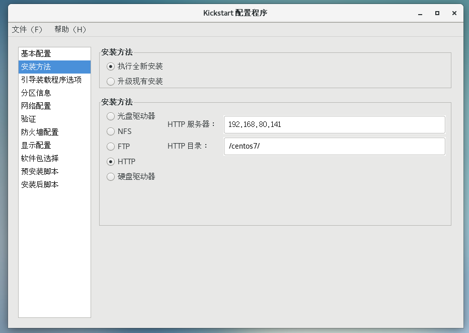
Task: Select 基本配置 in the sidebar
Action: [x=54, y=53]
